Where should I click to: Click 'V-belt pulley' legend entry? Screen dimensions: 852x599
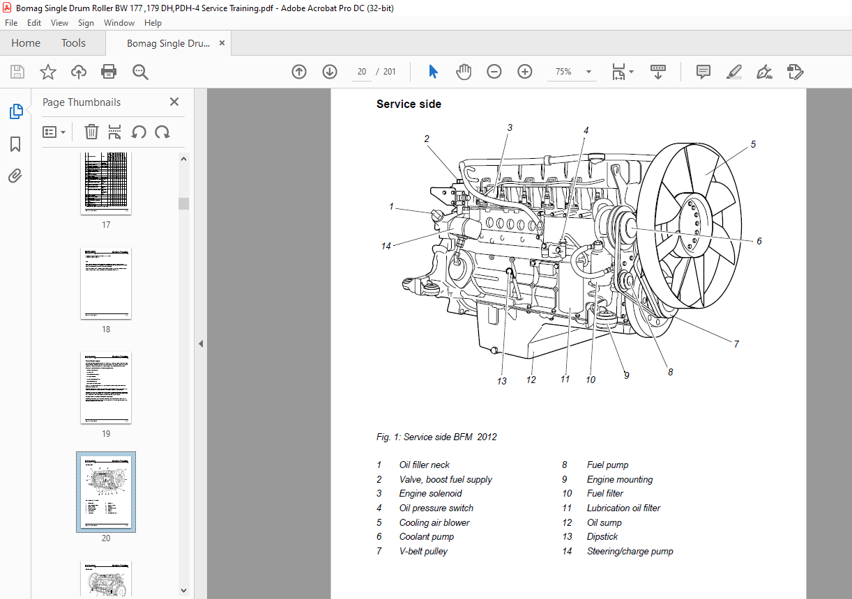(x=423, y=551)
